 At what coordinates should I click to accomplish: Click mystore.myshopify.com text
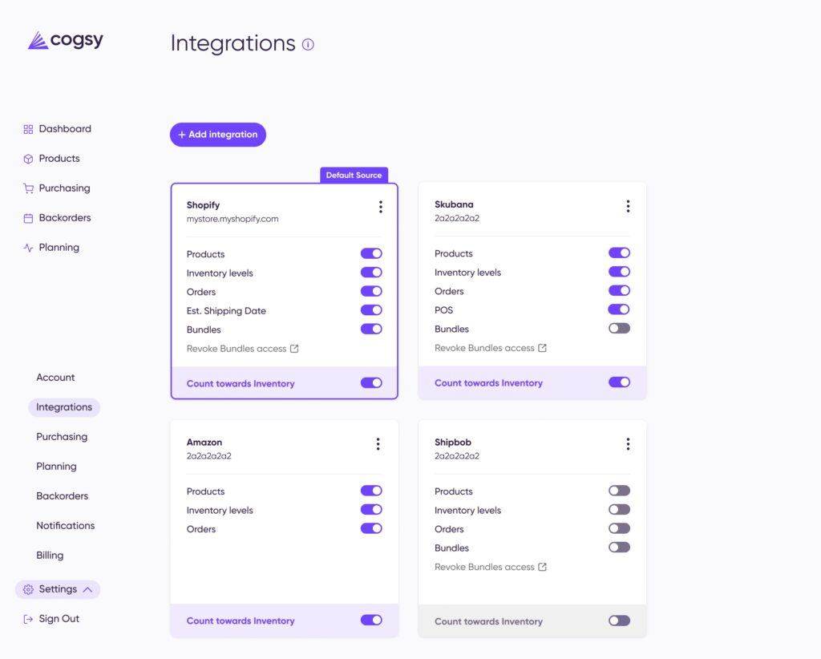pyautogui.click(x=233, y=220)
